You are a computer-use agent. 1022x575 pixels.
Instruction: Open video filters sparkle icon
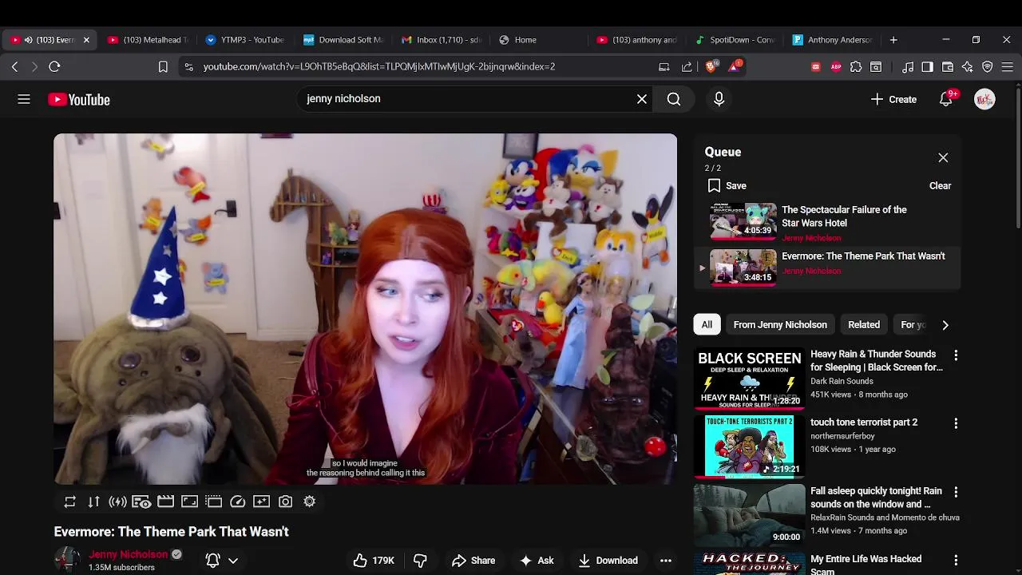pyautogui.click(x=261, y=502)
